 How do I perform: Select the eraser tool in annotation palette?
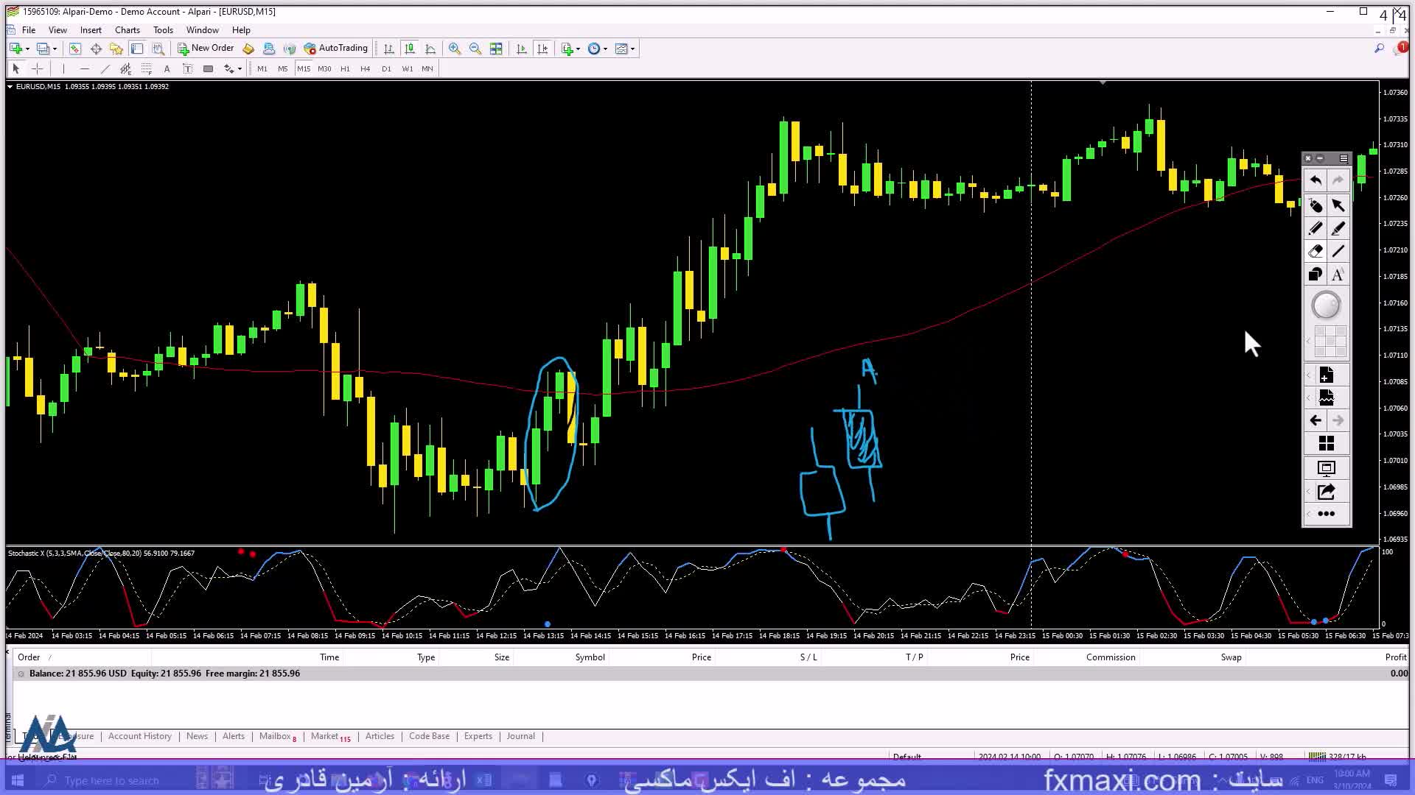point(1315,251)
